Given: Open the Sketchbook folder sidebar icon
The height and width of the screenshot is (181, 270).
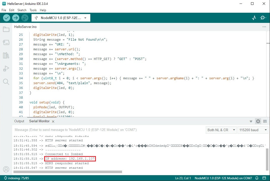Looking at the screenshot, I should click(x=6, y=29).
